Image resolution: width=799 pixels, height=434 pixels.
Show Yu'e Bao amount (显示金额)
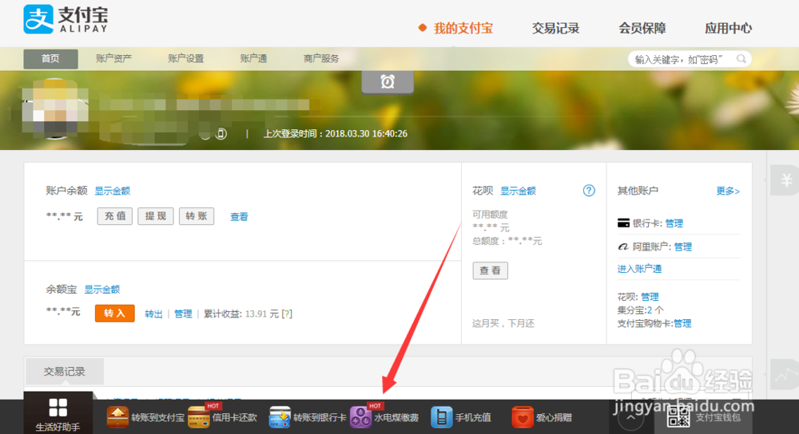click(x=102, y=290)
